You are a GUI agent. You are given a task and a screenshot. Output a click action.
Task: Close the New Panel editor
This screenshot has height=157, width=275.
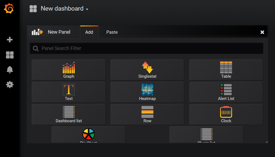262,32
